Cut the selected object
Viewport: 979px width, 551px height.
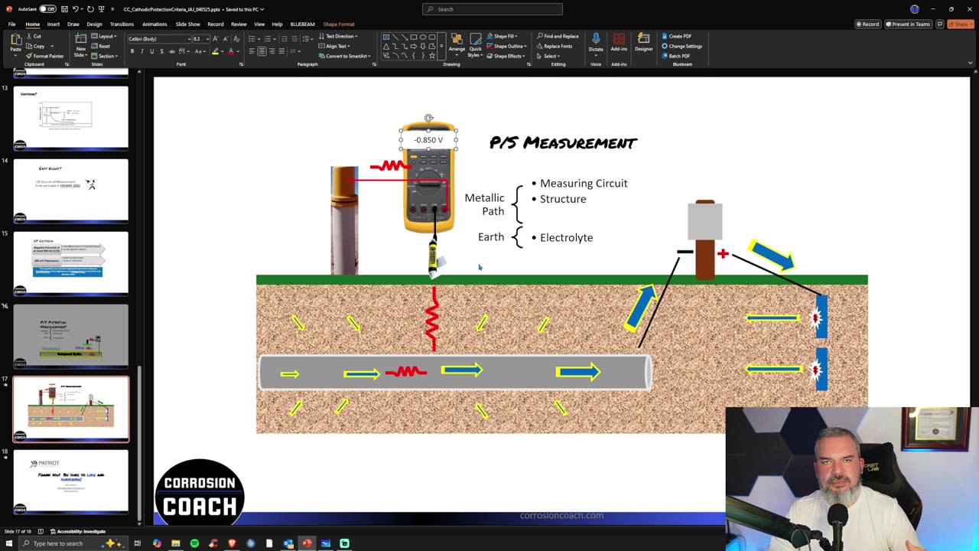coord(34,36)
